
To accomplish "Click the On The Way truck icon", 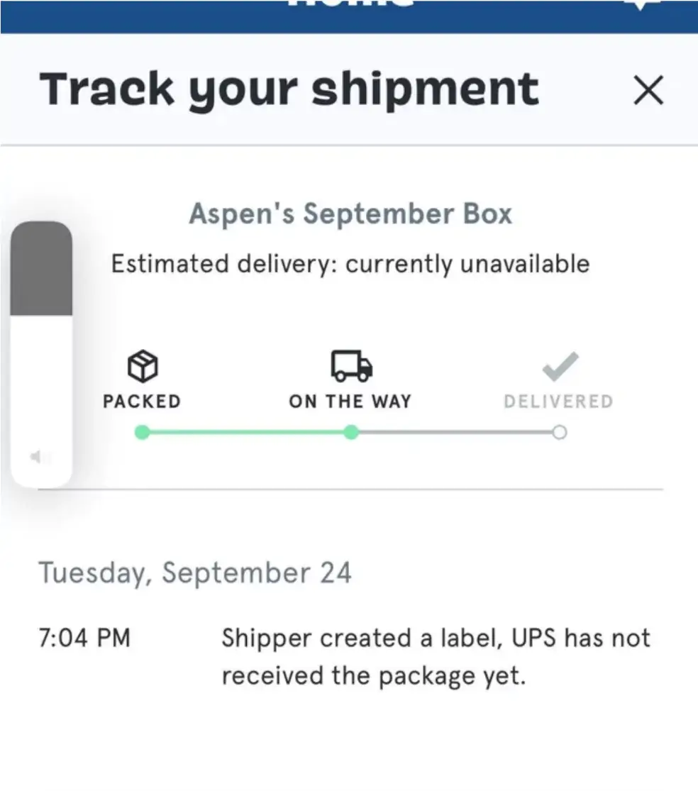I will [351, 366].
